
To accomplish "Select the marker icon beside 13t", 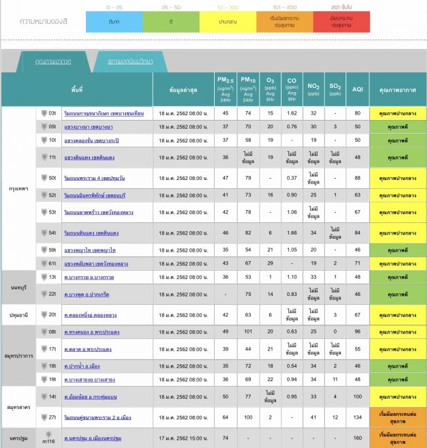I will click(44, 277).
